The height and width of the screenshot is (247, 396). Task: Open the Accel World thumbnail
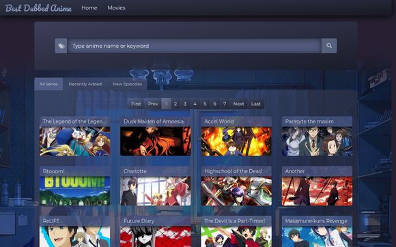click(236, 141)
